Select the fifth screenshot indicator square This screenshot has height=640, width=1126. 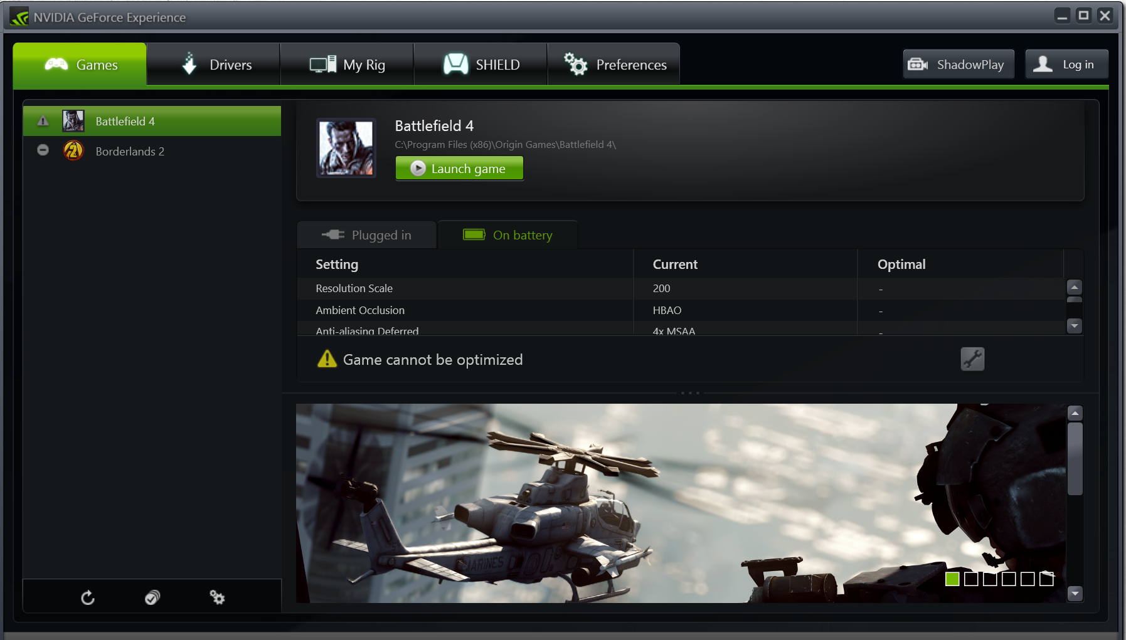coord(1028,579)
